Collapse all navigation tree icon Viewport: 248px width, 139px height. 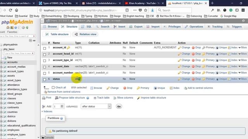30,41
